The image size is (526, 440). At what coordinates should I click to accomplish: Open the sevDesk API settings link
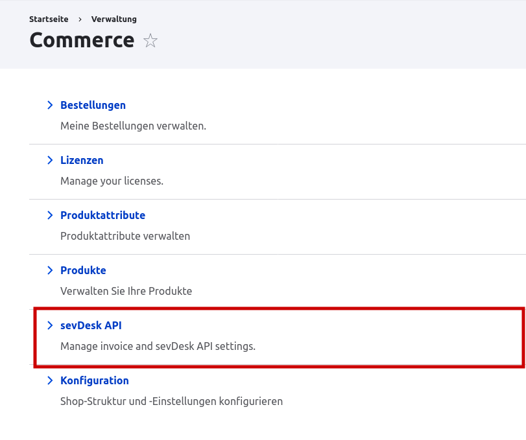(x=91, y=325)
